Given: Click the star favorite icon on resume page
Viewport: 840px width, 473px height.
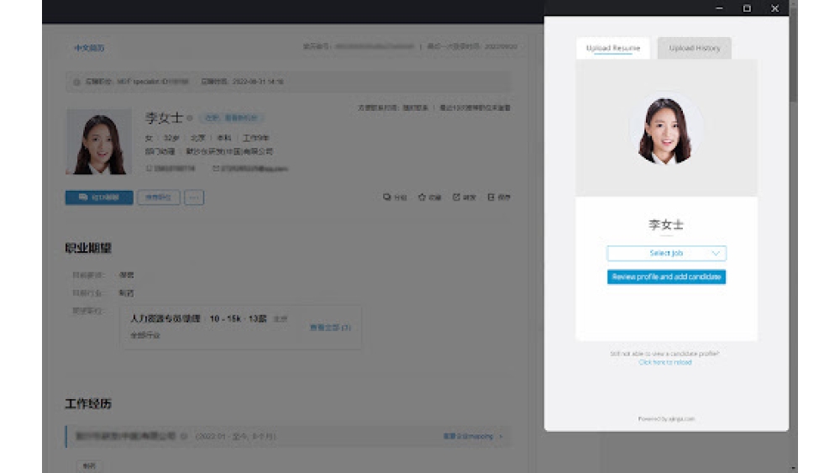Looking at the screenshot, I should (423, 197).
